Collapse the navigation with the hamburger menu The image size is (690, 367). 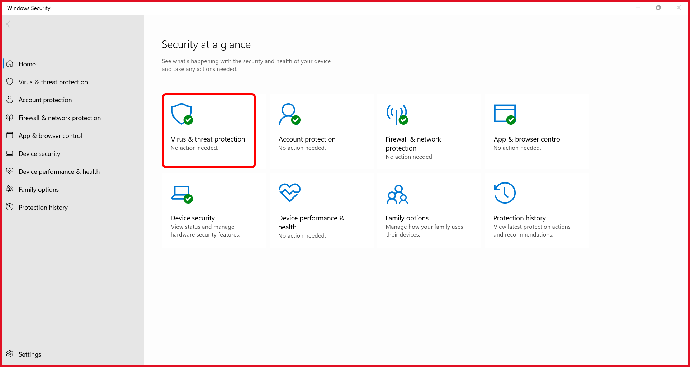click(10, 42)
